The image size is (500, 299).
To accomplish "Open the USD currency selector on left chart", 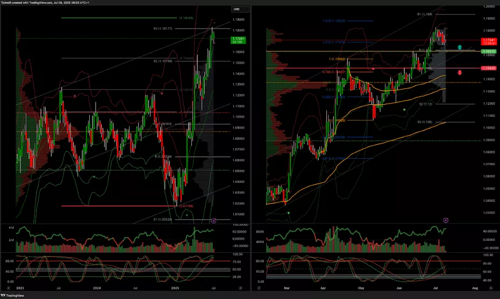I will pyautogui.click(x=236, y=9).
